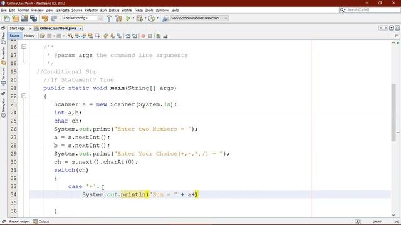Viewport: 401px width, 225px height.
Task: Click the Open Project icon
Action: [24, 18]
